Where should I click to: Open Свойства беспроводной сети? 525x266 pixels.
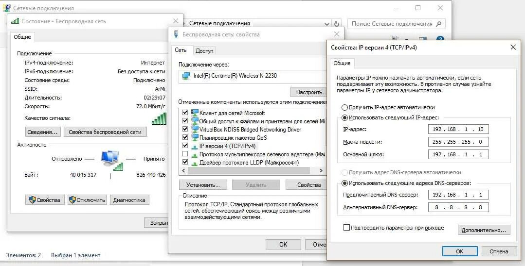(105, 132)
